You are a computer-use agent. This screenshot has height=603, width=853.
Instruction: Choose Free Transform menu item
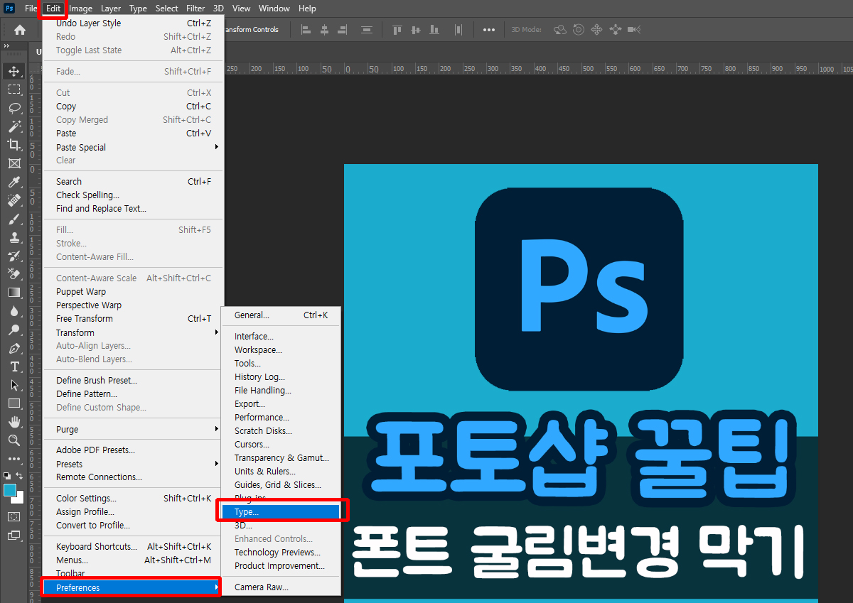click(134, 318)
